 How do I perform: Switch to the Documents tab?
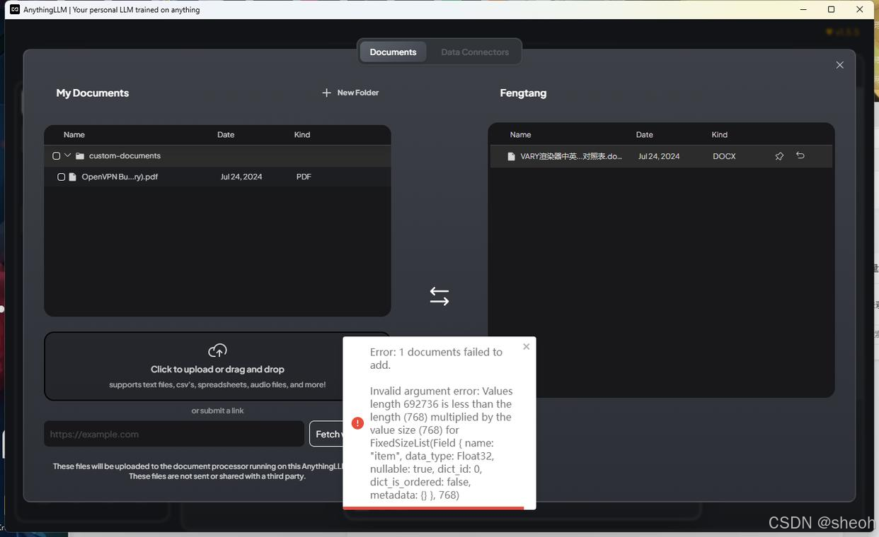coord(393,52)
